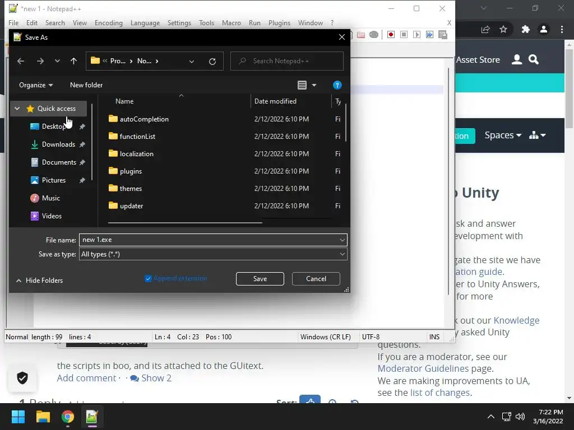The height and width of the screenshot is (430, 574).
Task: Create a New folder
Action: 86,85
